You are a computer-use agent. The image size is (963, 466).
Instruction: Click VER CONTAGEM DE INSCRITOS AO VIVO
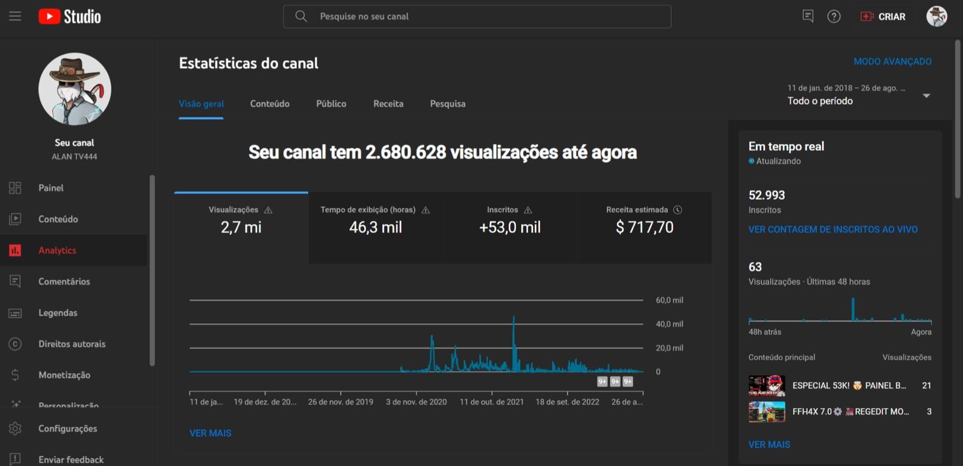[833, 229]
